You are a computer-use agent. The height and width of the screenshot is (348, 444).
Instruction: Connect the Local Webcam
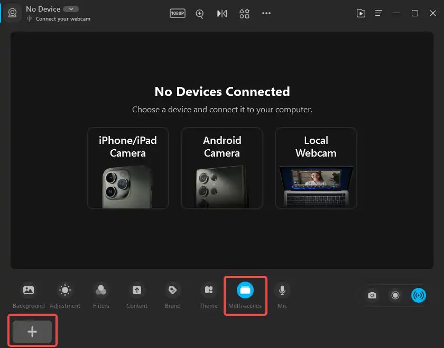pos(316,168)
